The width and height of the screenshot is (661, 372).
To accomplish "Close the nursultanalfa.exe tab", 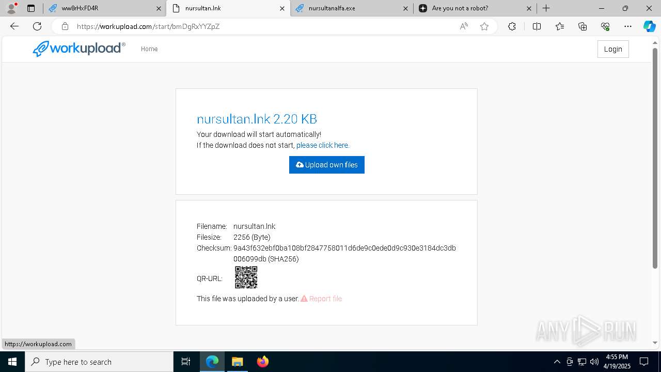I will [405, 8].
